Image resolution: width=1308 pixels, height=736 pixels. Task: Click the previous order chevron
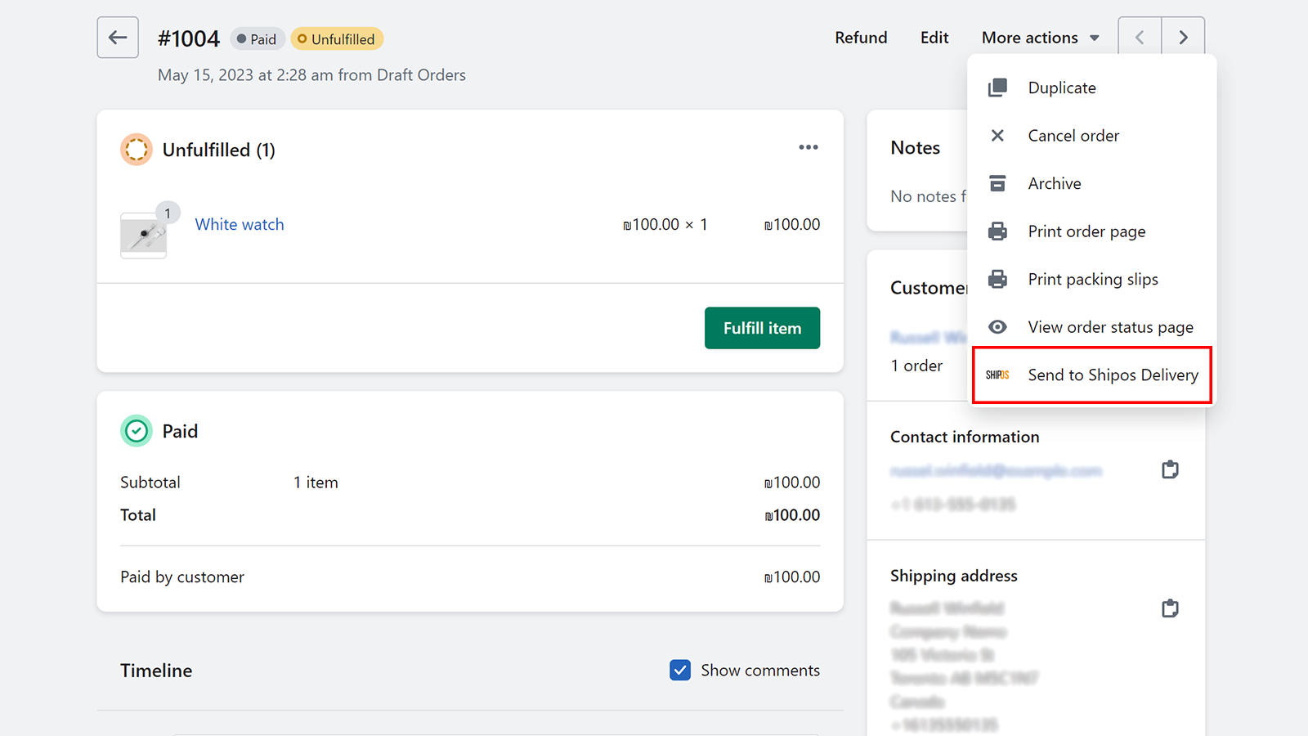coord(1139,37)
